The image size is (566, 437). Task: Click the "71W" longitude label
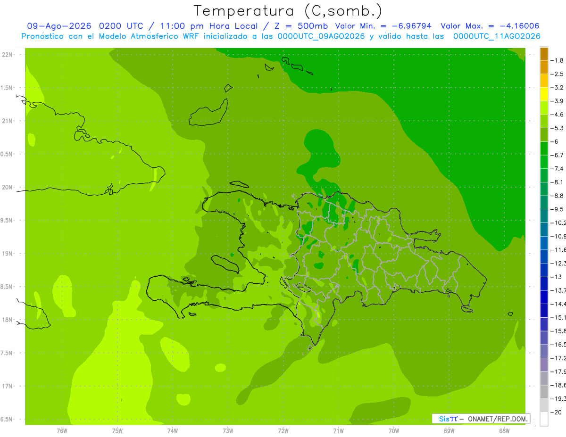coord(338,430)
